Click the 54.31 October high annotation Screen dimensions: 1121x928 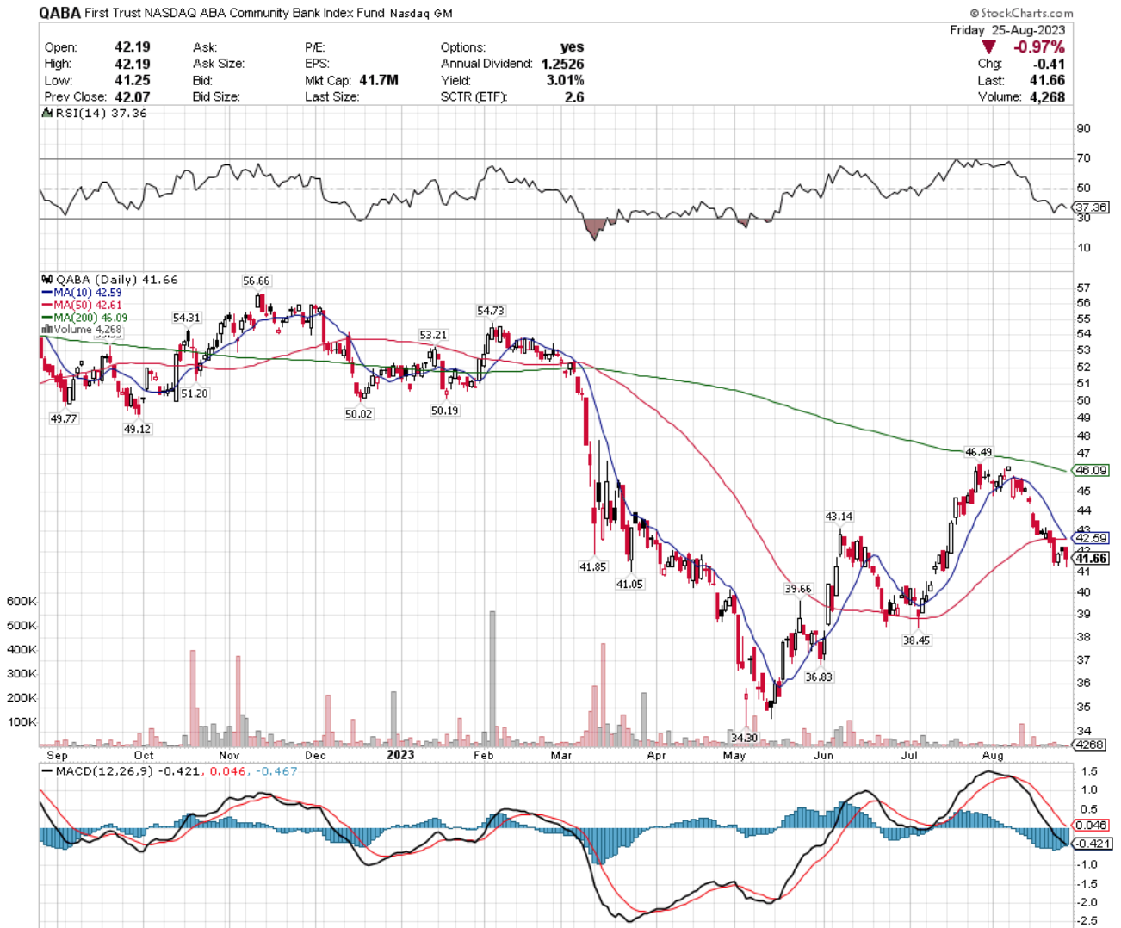187,318
